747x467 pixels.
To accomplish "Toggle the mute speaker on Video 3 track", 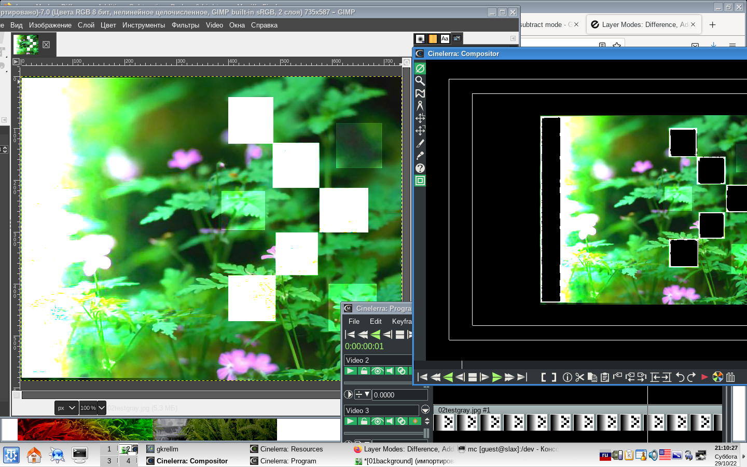I will pyautogui.click(x=389, y=421).
